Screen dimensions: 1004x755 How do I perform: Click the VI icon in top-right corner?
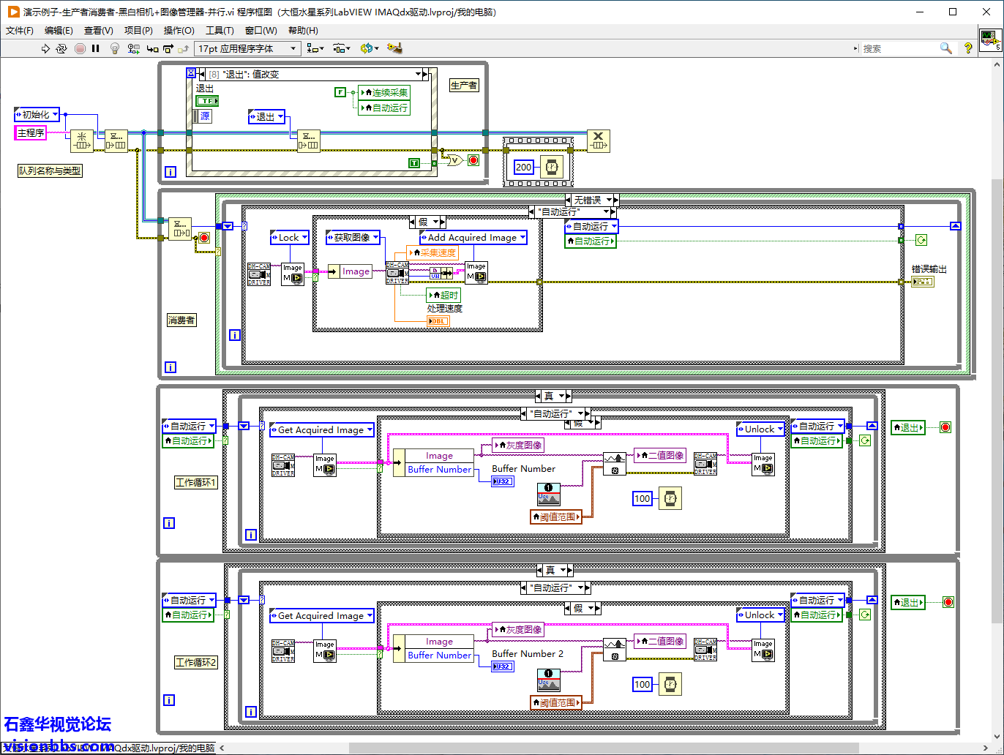tap(990, 40)
